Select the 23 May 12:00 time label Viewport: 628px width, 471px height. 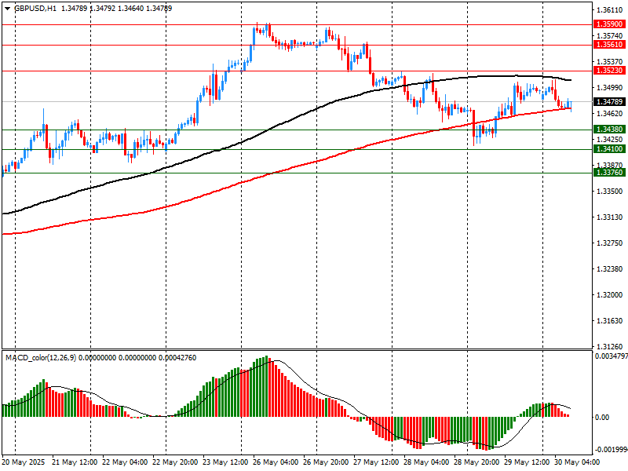pyautogui.click(x=228, y=463)
